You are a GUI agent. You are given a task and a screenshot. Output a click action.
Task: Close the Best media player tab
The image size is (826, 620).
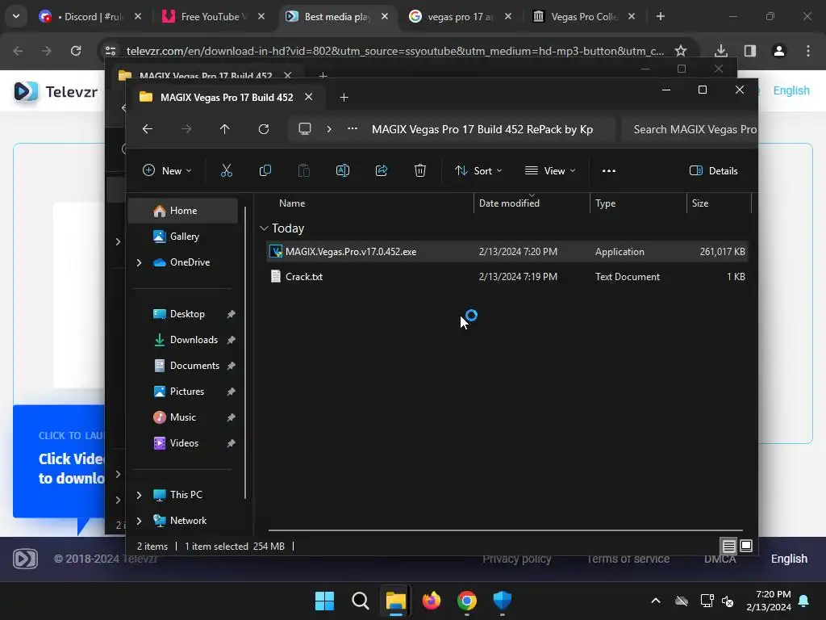tap(385, 16)
